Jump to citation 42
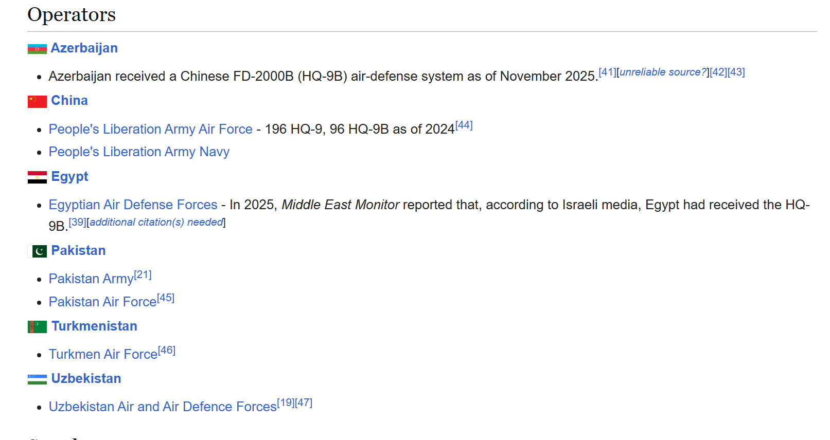 (719, 72)
